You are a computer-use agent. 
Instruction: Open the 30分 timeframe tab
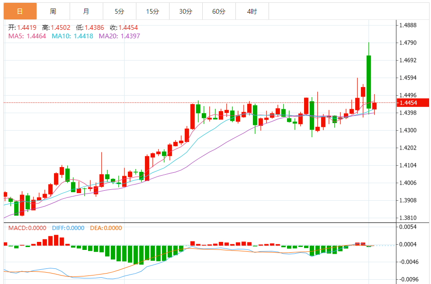coord(186,11)
